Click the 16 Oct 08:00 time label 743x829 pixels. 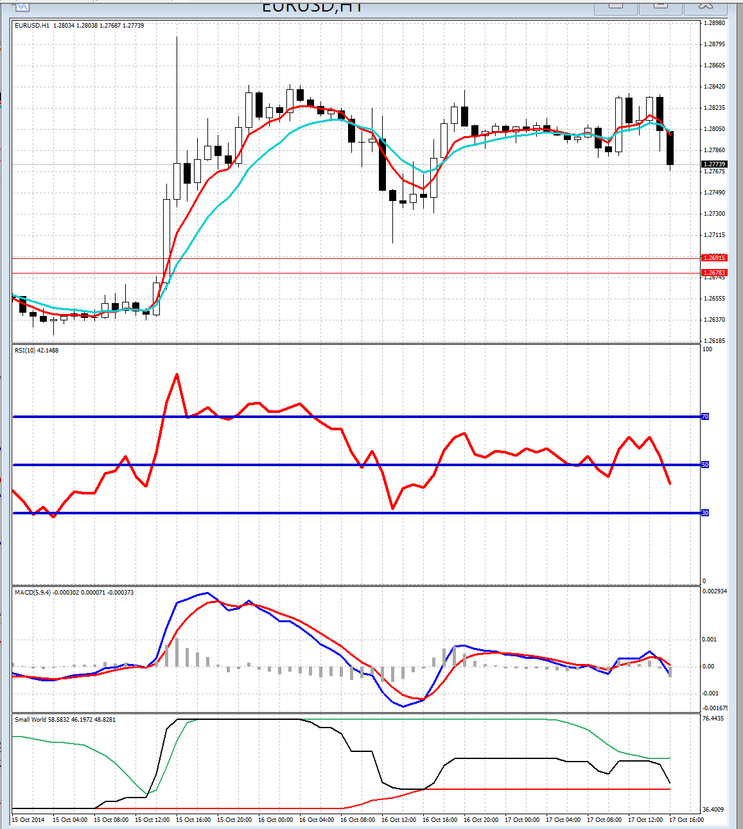click(x=358, y=820)
